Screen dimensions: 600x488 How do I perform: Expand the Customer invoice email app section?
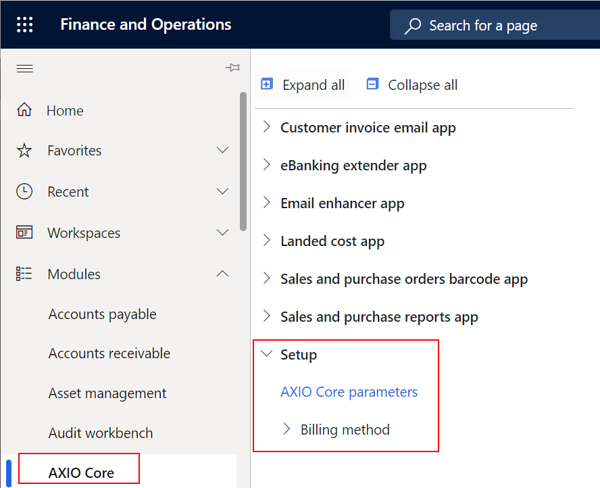267,127
